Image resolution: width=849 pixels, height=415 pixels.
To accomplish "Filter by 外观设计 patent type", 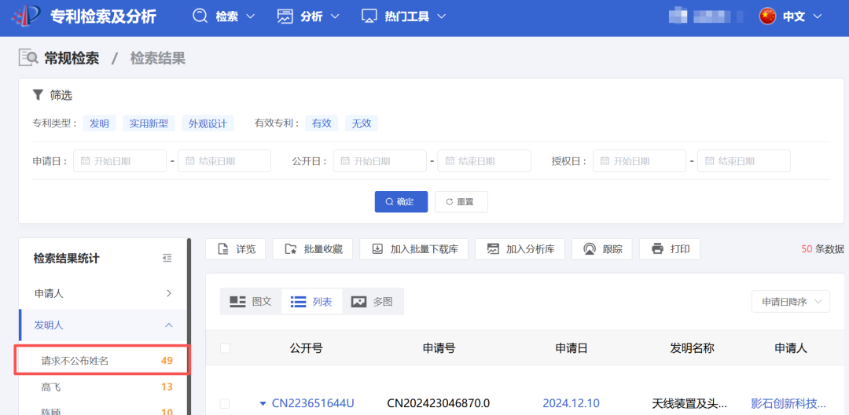I will (x=208, y=123).
